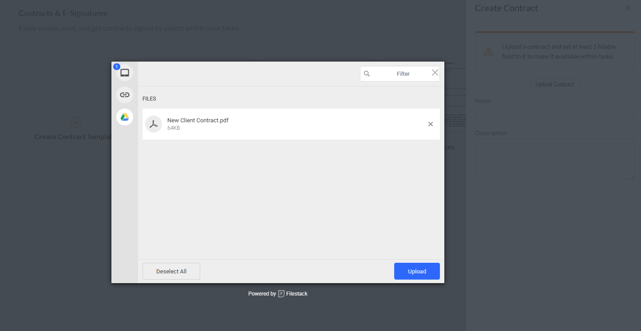Screen dimensions: 641x331
Task: Click into the Description text area
Action: 554,159
